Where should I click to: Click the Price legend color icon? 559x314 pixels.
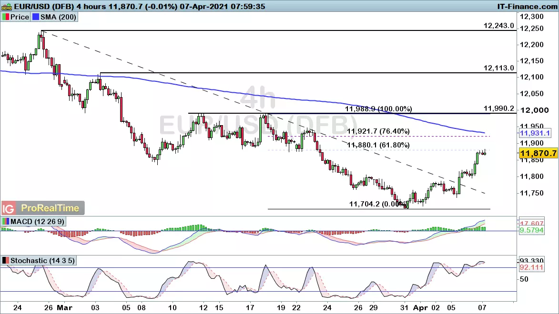tap(6, 17)
